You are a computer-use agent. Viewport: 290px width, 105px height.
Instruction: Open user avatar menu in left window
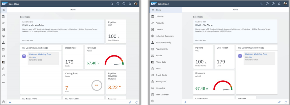(x=136, y=4)
